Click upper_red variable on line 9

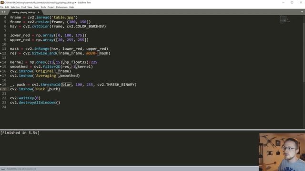[x=20, y=40]
